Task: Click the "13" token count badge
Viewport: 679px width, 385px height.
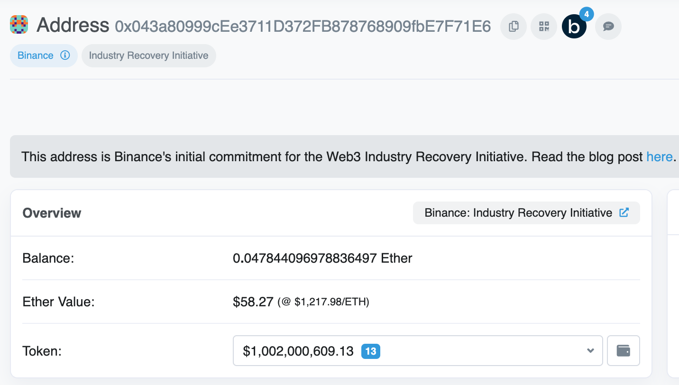Action: tap(371, 351)
